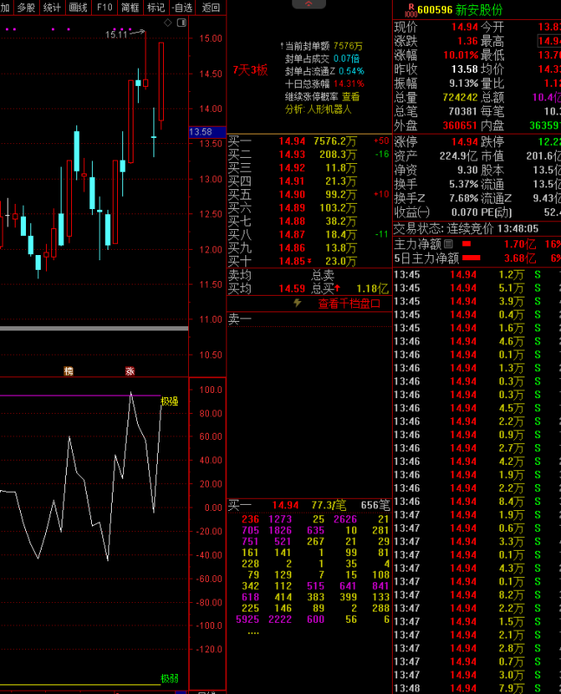This screenshot has width=561, height=694.
Task: Select 买一 row at 14.94
Action: [309, 141]
